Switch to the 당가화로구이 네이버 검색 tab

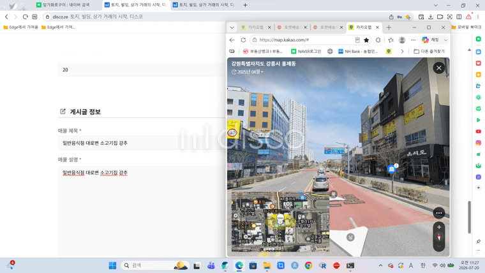click(66, 5)
